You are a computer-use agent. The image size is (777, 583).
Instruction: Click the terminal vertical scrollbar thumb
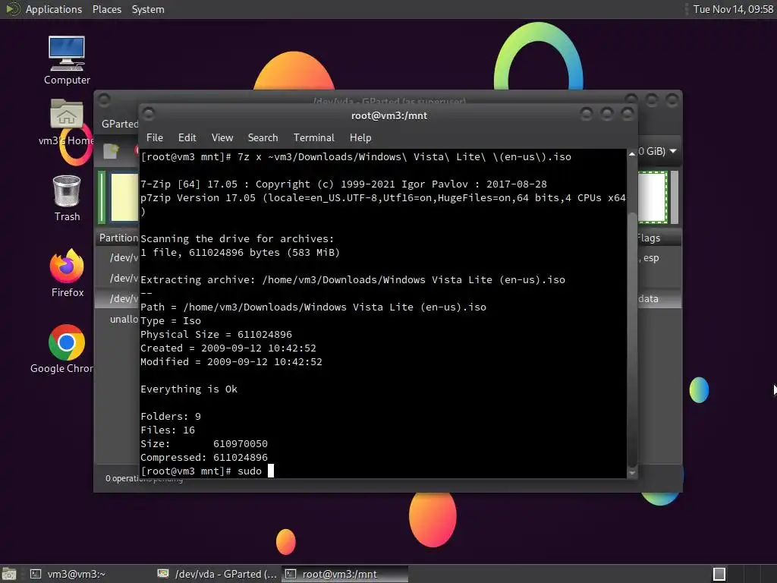tap(632, 339)
